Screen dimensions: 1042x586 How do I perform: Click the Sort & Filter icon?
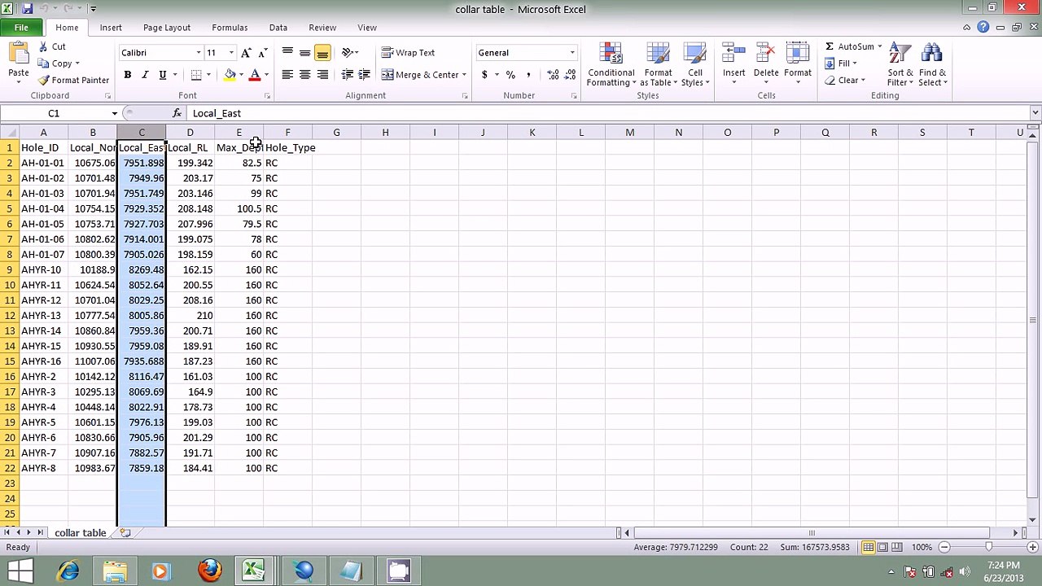pyautogui.click(x=899, y=53)
